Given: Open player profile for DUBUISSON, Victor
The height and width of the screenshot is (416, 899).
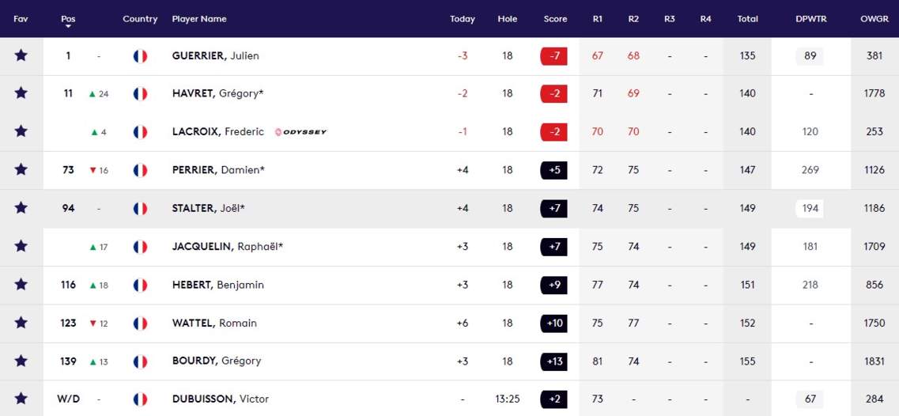Looking at the screenshot, I should 220,399.
